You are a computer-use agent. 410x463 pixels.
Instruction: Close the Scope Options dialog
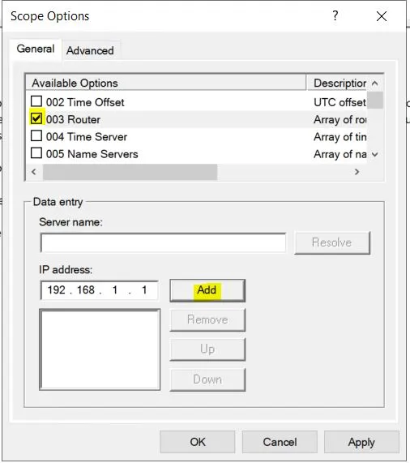382,16
